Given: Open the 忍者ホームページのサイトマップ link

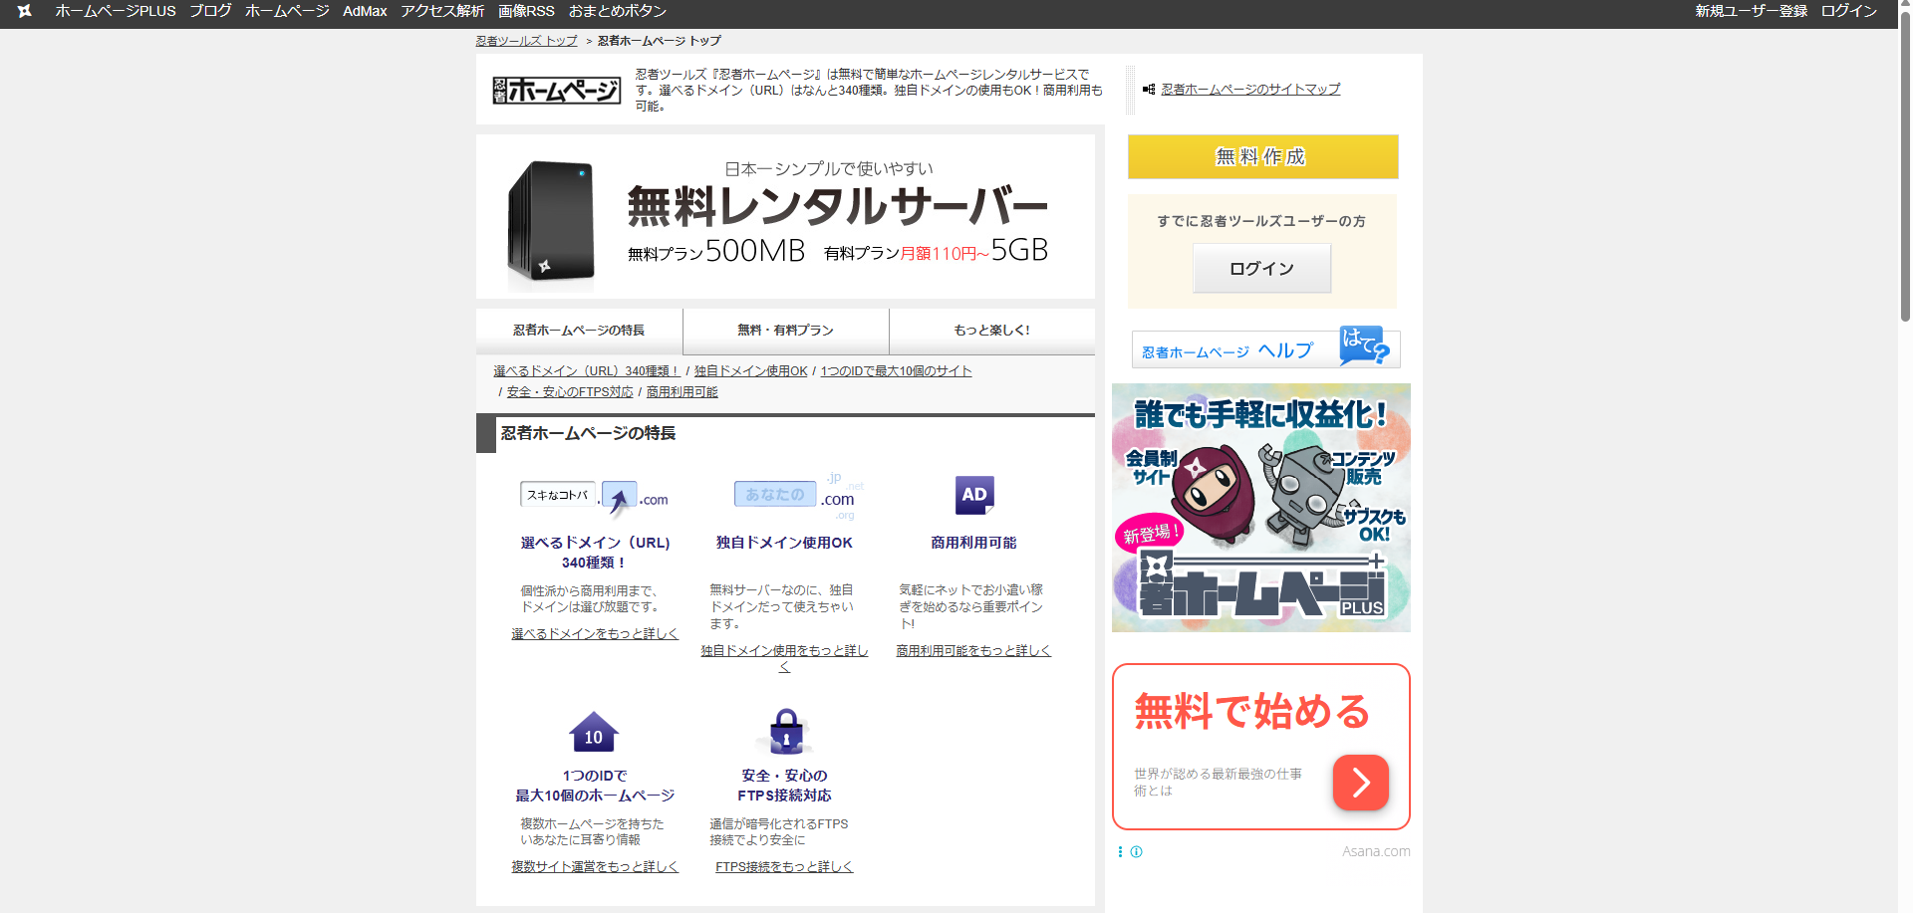Looking at the screenshot, I should pos(1250,90).
